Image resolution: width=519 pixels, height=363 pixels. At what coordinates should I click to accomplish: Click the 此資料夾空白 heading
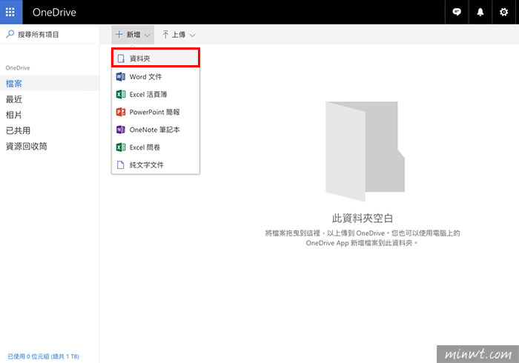pos(363,219)
